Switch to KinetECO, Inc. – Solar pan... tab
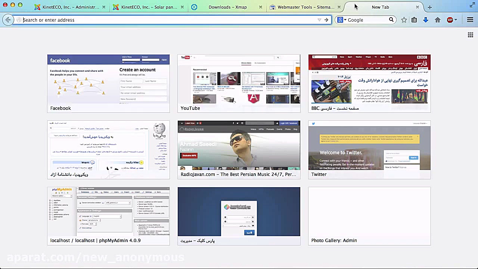The height and width of the screenshot is (269, 478). [x=149, y=7]
